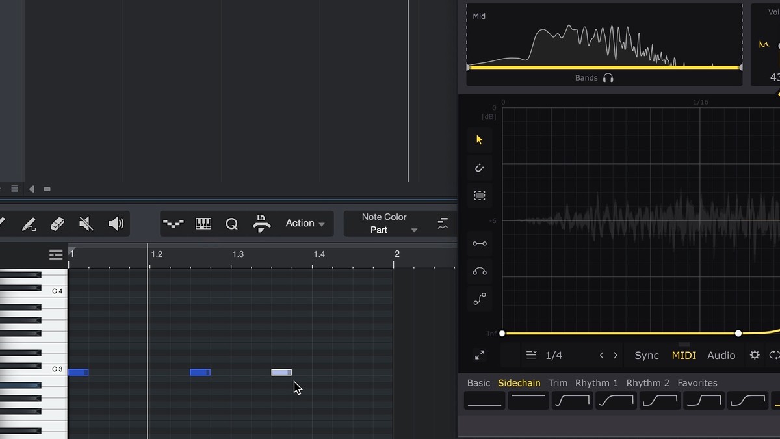The width and height of the screenshot is (780, 439).
Task: Click the Audio trigger button
Action: pyautogui.click(x=721, y=356)
